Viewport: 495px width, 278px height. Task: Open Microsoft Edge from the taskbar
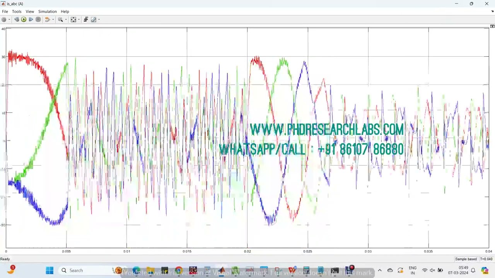click(x=137, y=270)
